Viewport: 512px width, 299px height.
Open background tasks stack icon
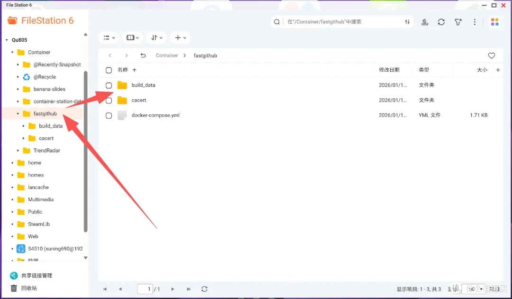(x=424, y=22)
